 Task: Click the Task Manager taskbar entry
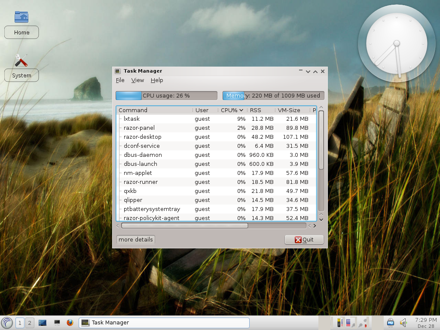[165, 323]
